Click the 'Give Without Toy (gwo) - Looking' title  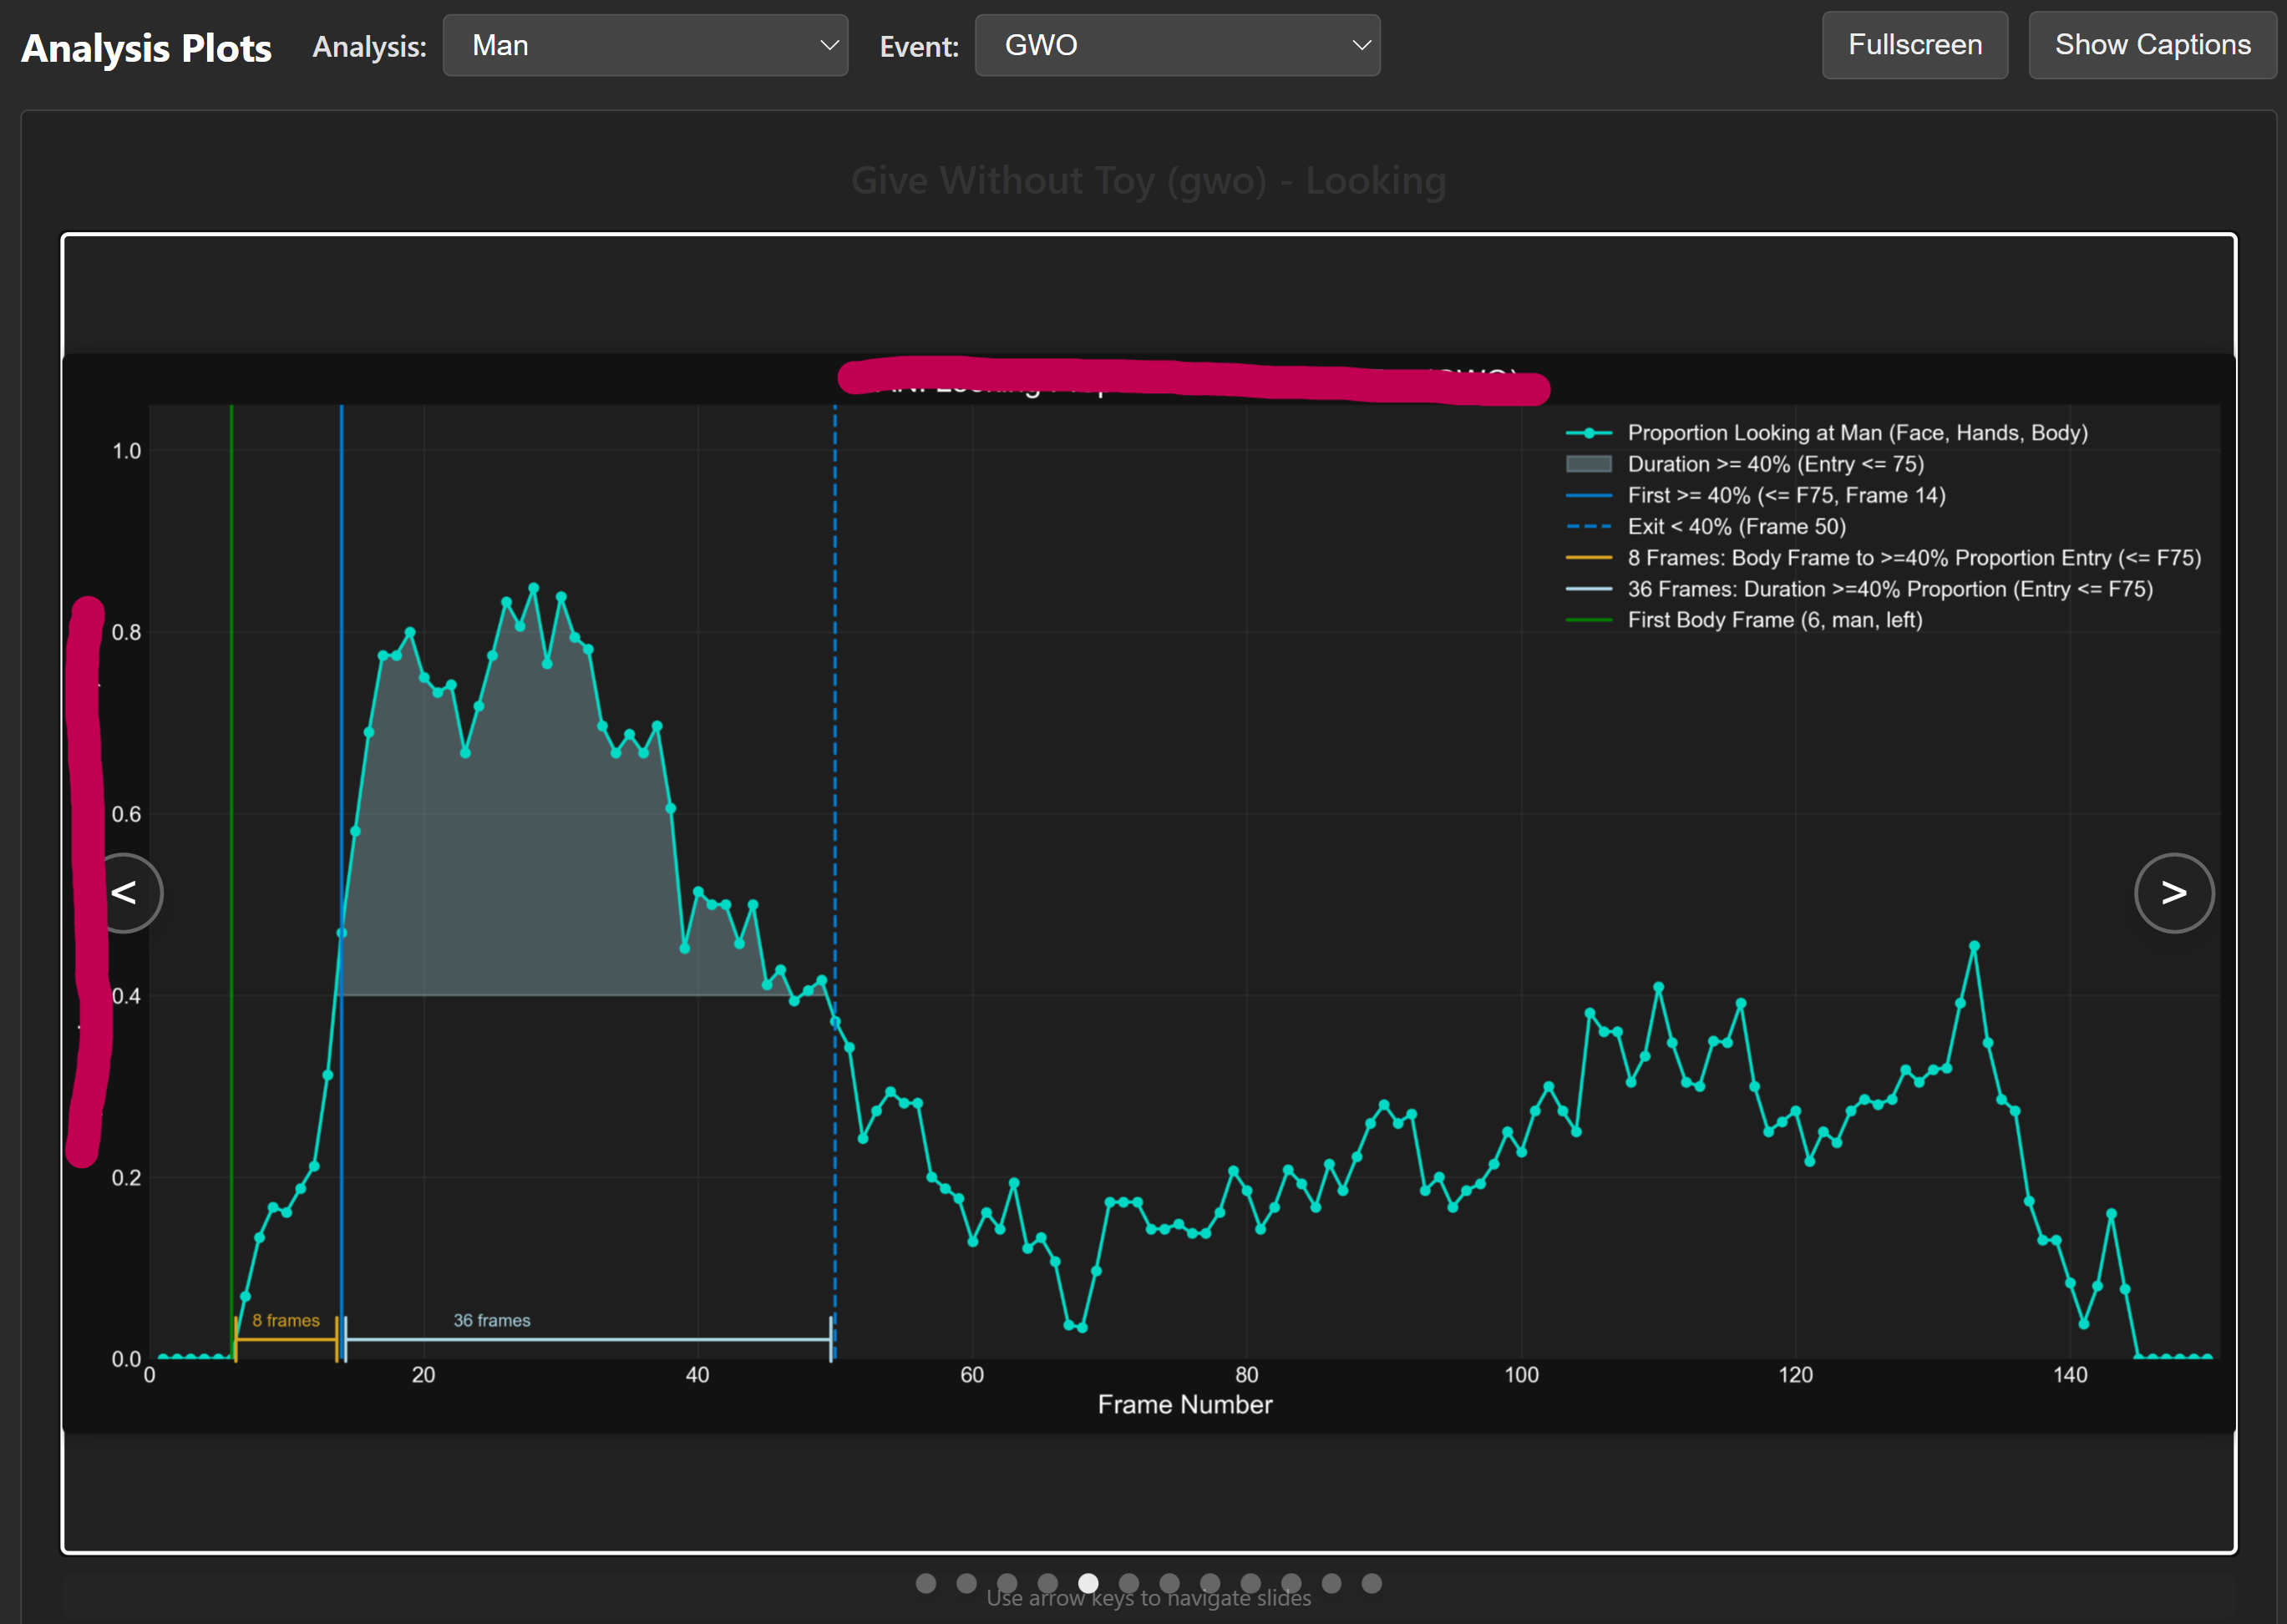(1149, 181)
